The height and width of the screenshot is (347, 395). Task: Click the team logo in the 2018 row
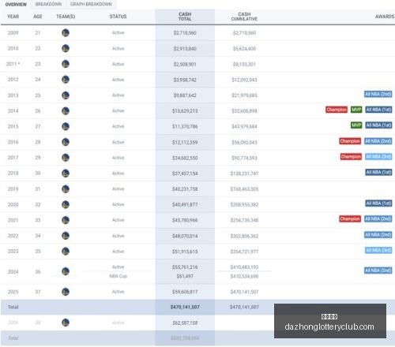pos(66,173)
